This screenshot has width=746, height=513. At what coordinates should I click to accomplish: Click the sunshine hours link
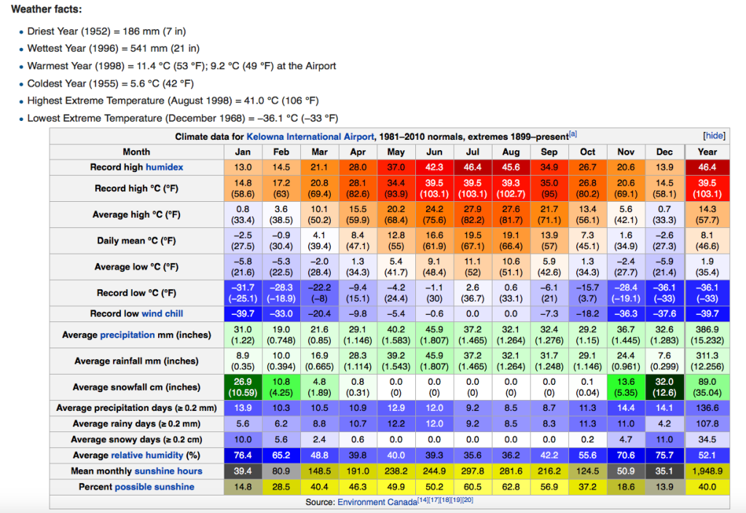(x=168, y=471)
